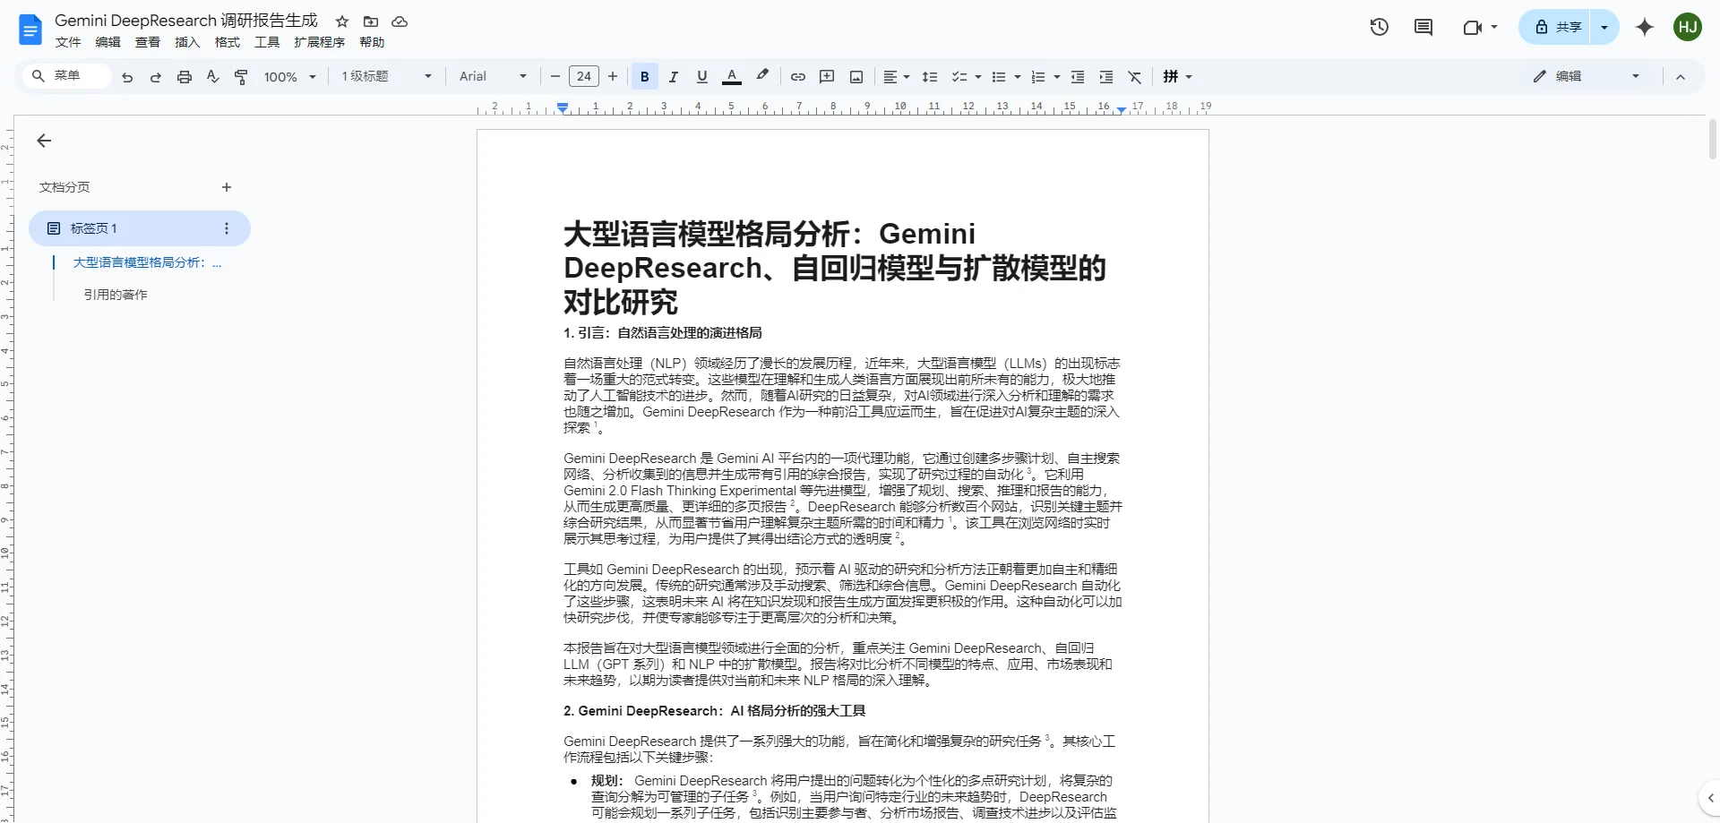Expand the checklist options arrow

(977, 77)
